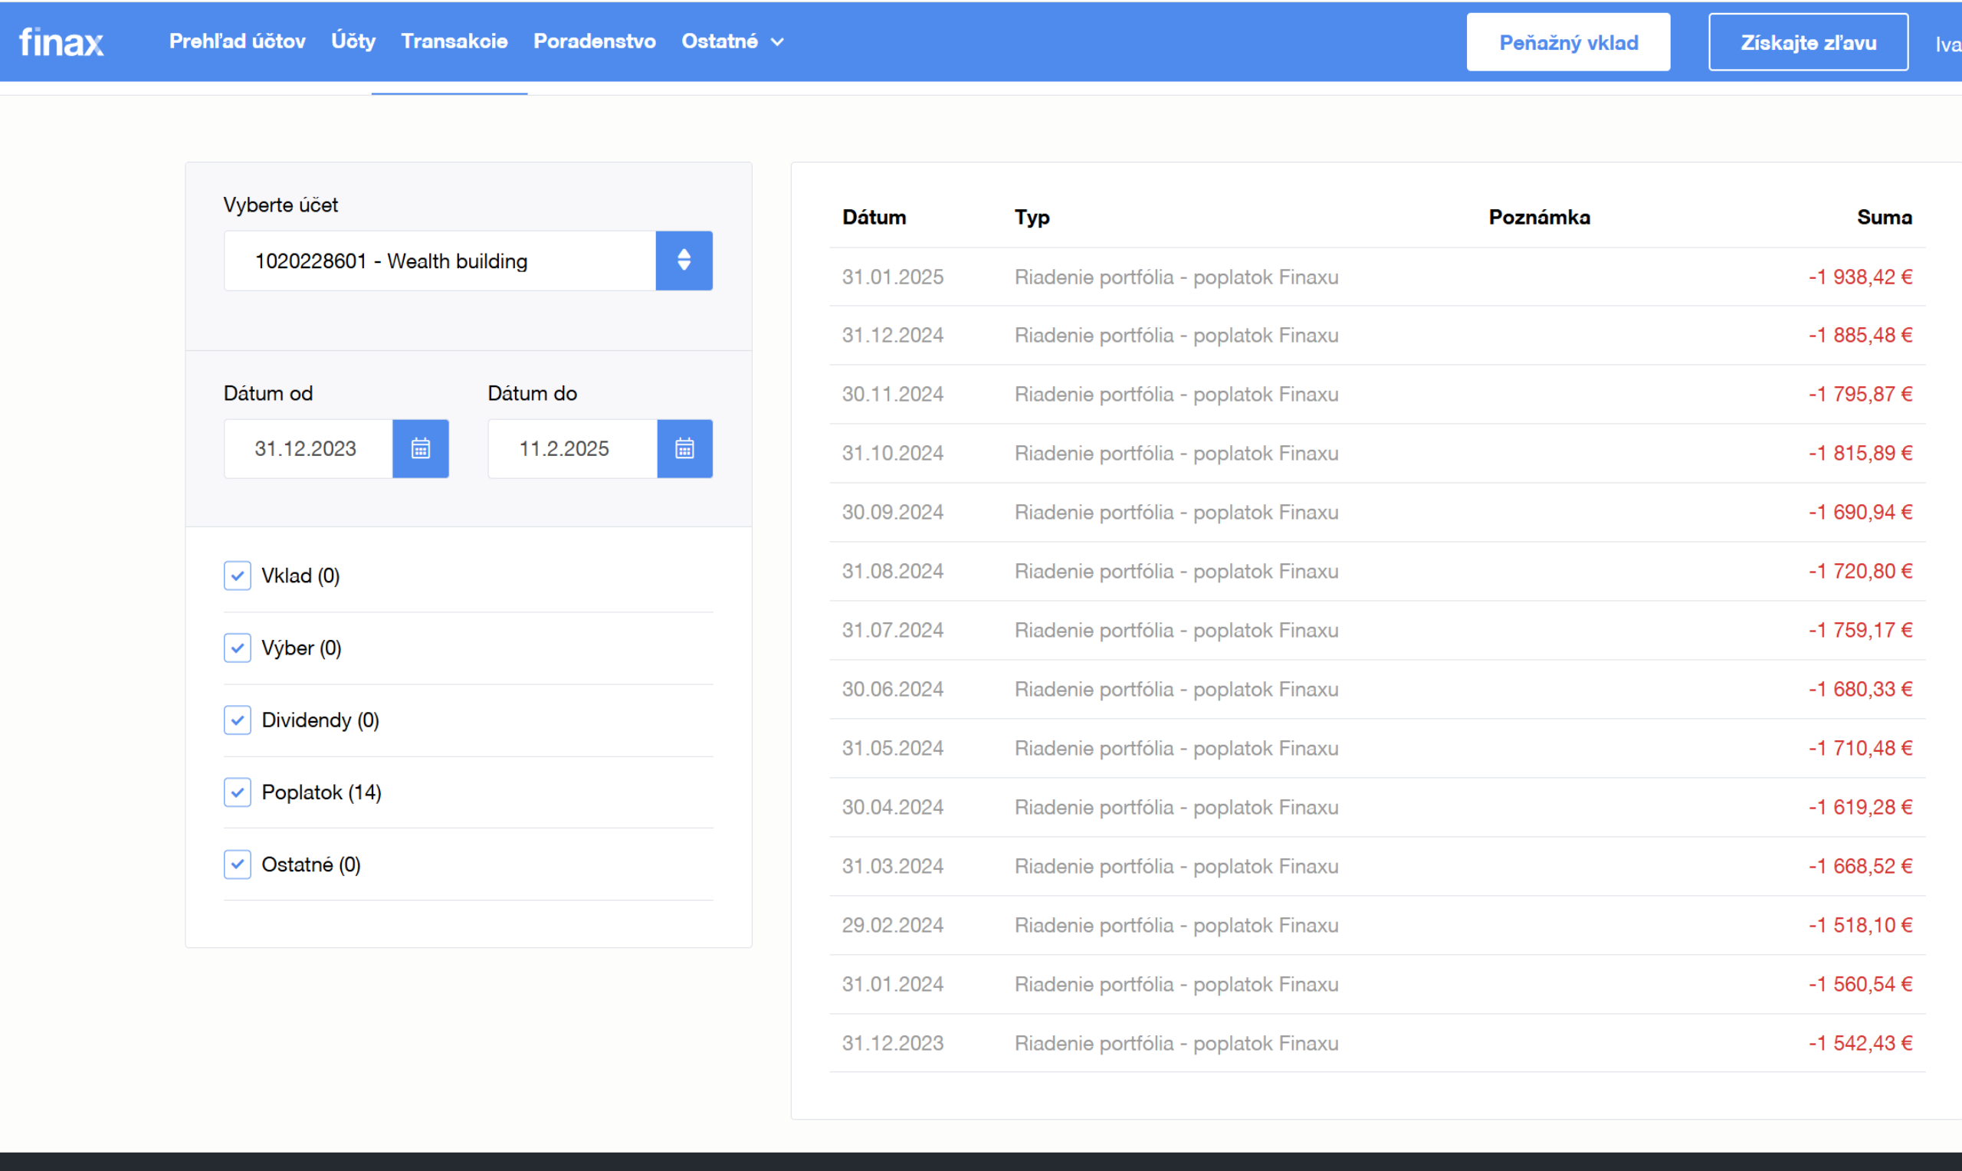The image size is (1962, 1171).
Task: Click the Získajte zľavu button
Action: click(x=1808, y=42)
